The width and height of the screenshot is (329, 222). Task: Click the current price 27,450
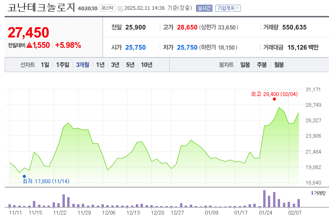point(28,32)
